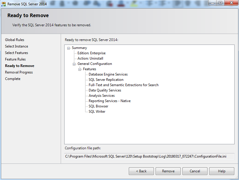Click the SQL Server setup icon in title bar
Image resolution: width=239 pixels, height=180 pixels.
4,4
